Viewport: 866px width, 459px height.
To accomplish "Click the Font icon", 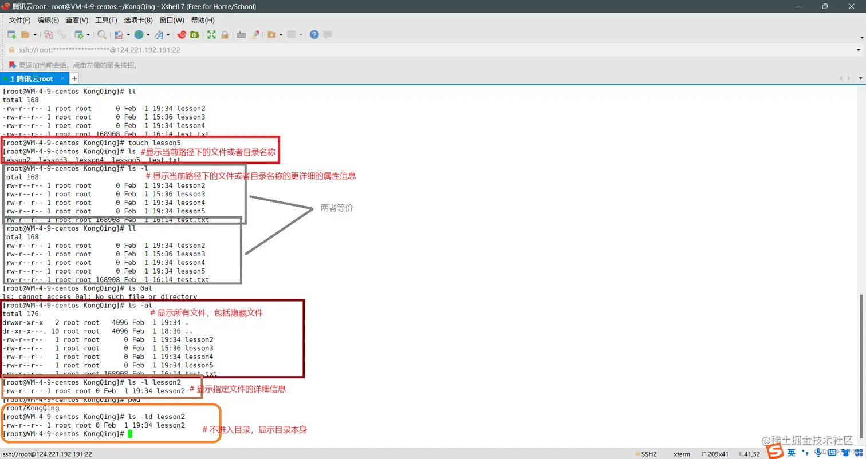I will pyautogui.click(x=159, y=35).
